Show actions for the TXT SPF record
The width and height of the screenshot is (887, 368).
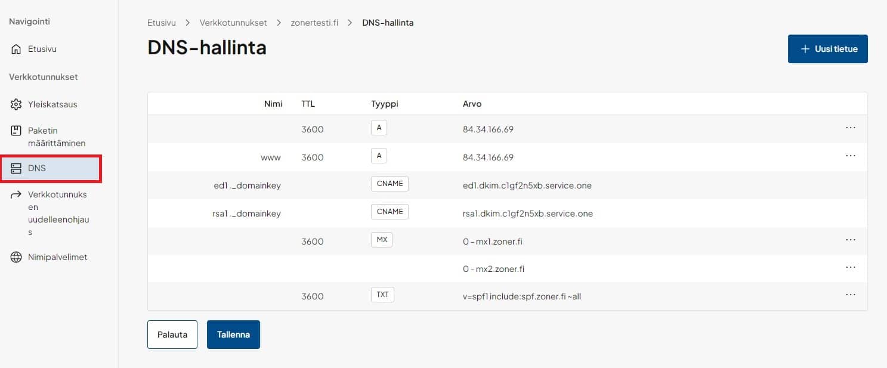tap(851, 295)
